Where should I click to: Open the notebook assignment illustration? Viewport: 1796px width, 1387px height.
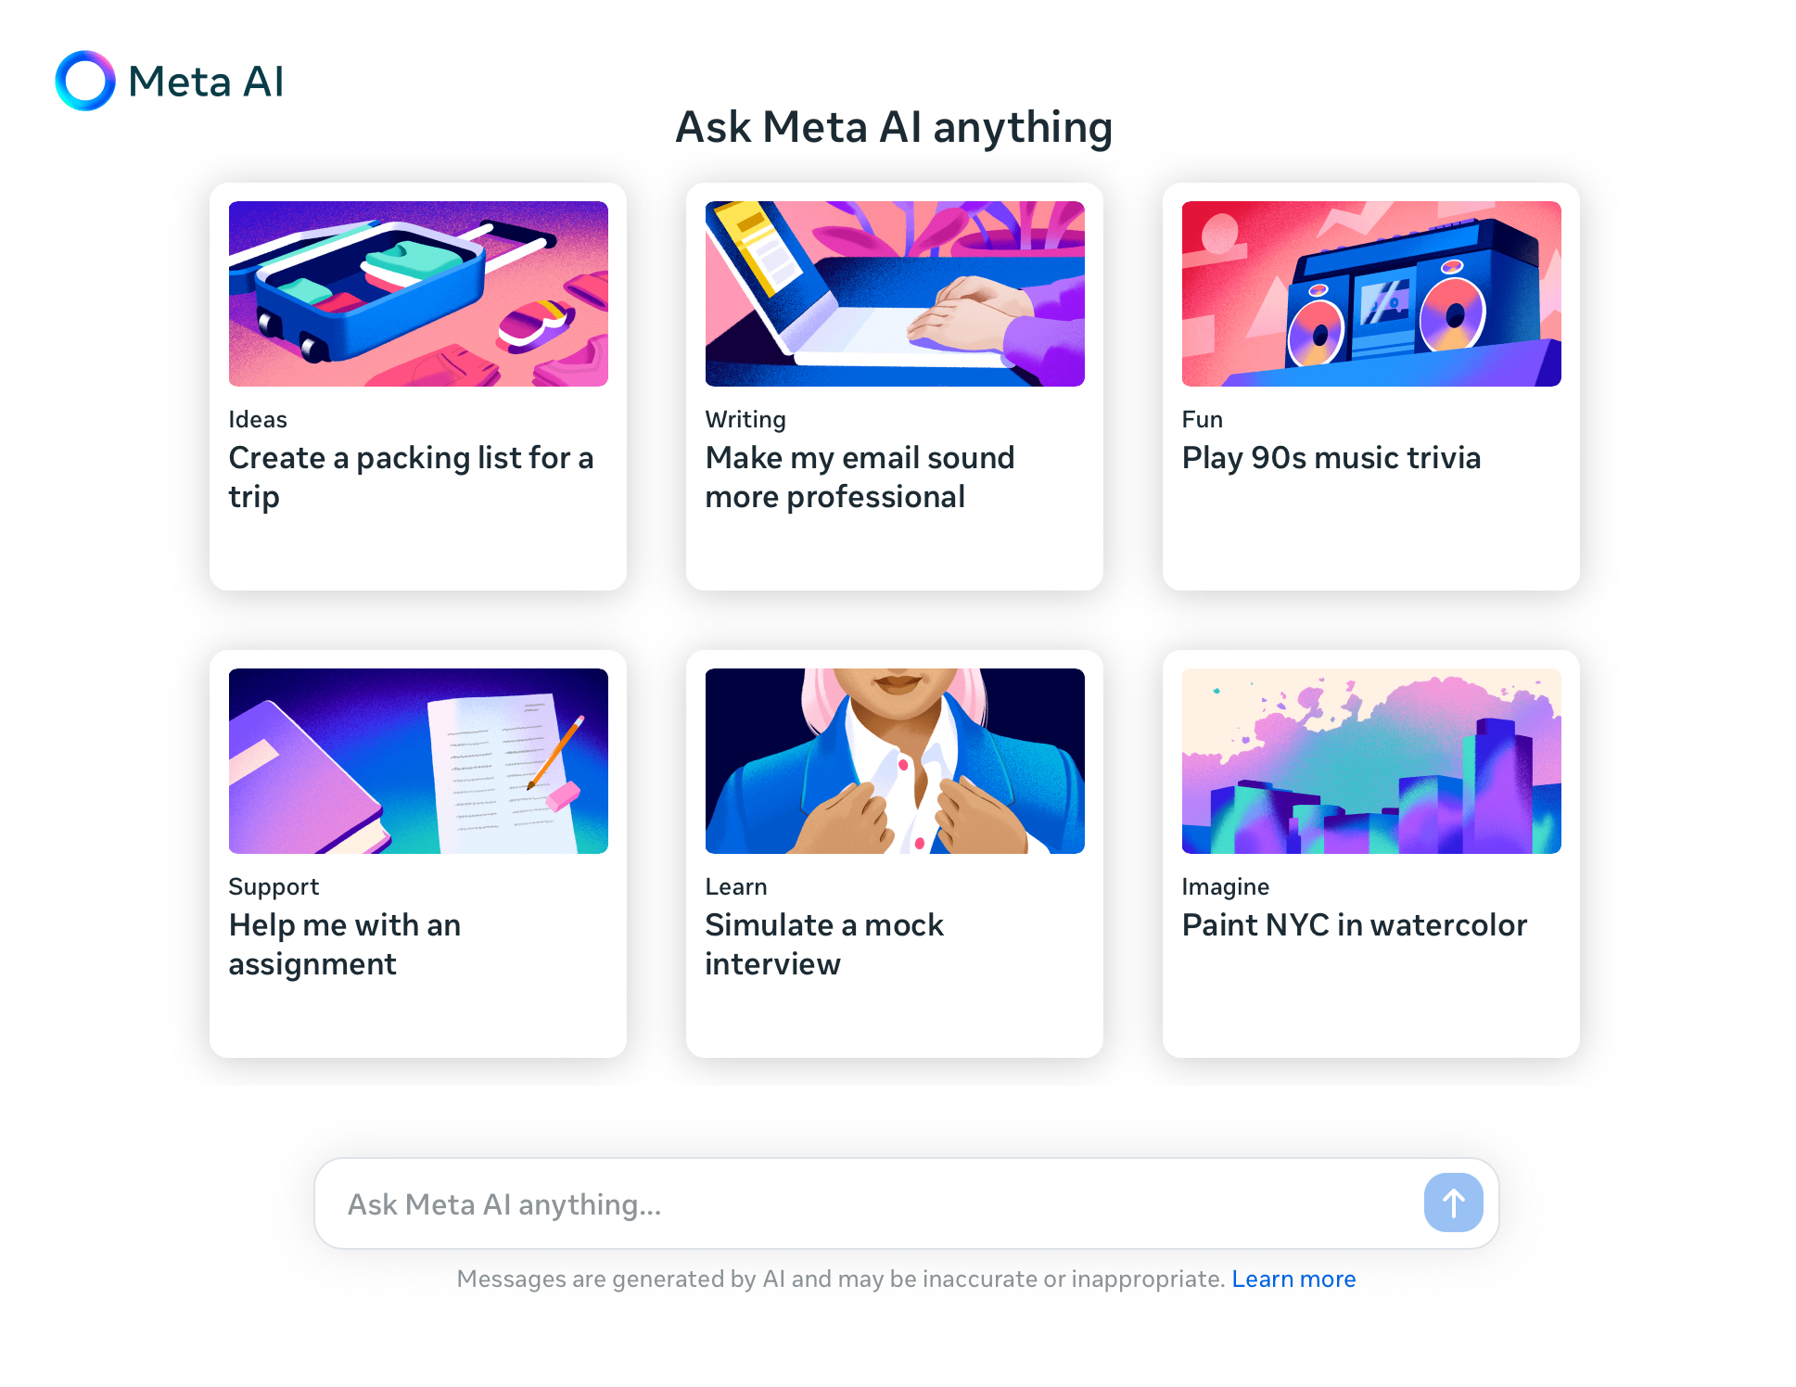point(418,761)
